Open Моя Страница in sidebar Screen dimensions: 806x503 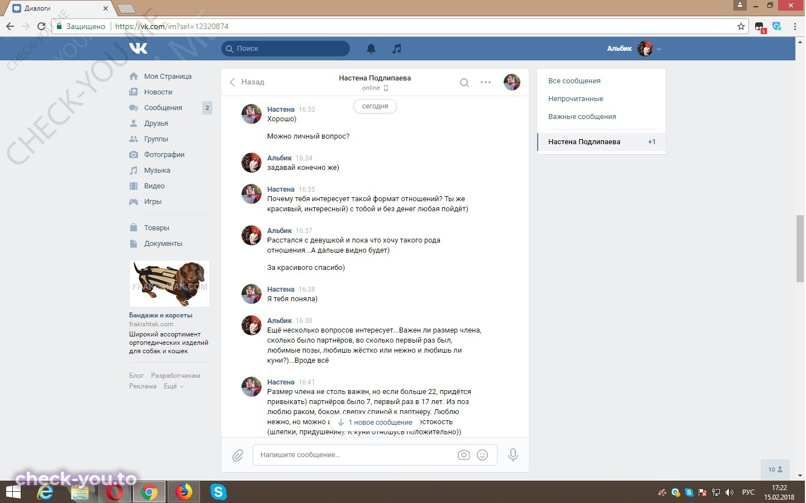168,77
